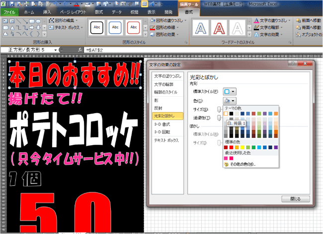Open the 図形の塗りつぶし dropdown
The image size is (323, 234).
168,20
